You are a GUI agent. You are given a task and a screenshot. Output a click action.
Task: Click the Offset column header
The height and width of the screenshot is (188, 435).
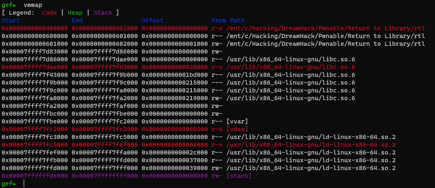point(152,20)
